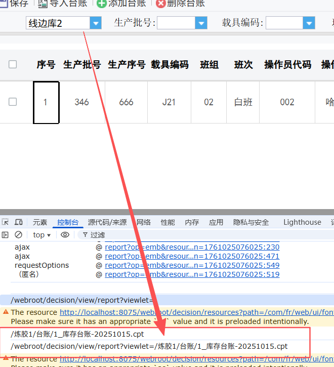
Task: Switch to the 元素 DevTools tab
Action: (40, 222)
